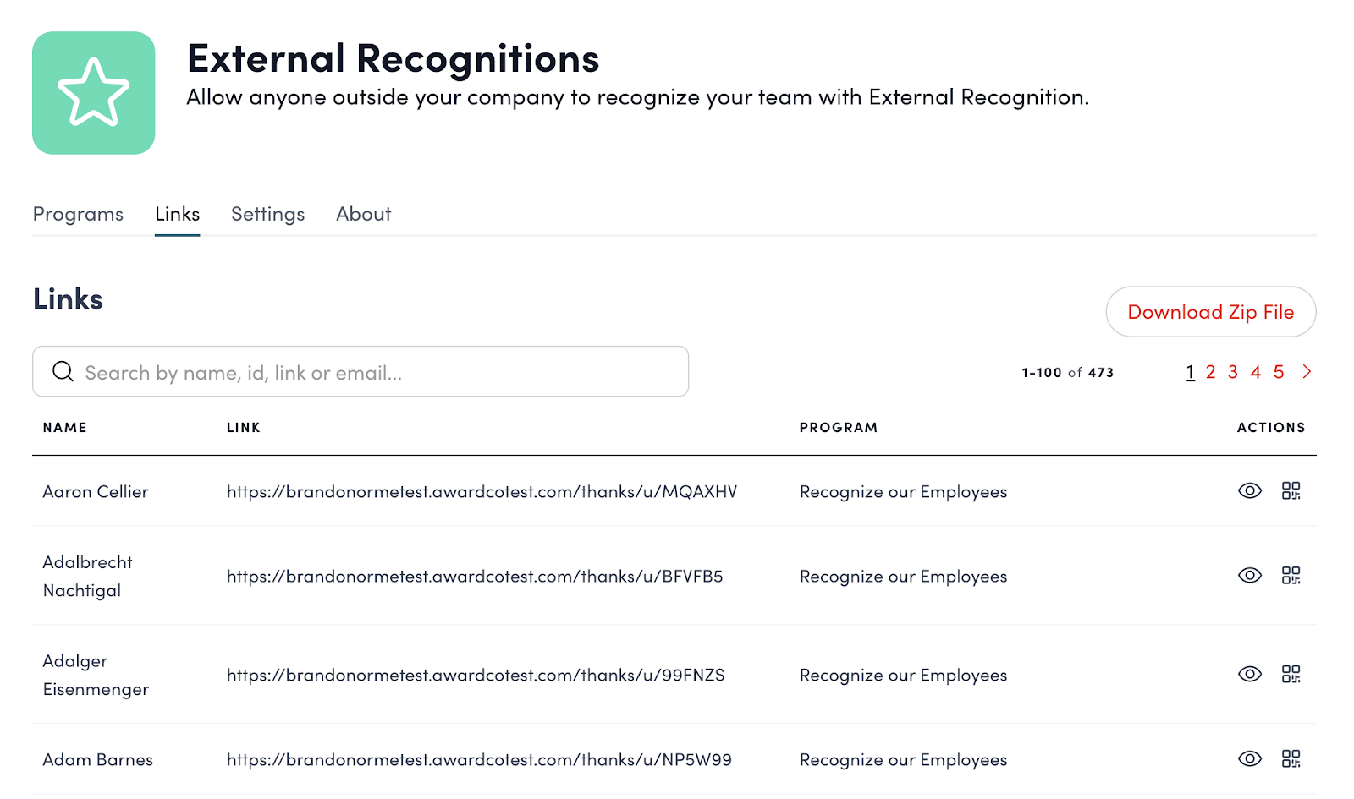Open the Settings tab
This screenshot has width=1354, height=799.
point(267,215)
